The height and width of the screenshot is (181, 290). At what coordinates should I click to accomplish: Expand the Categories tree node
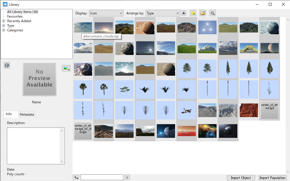3,30
